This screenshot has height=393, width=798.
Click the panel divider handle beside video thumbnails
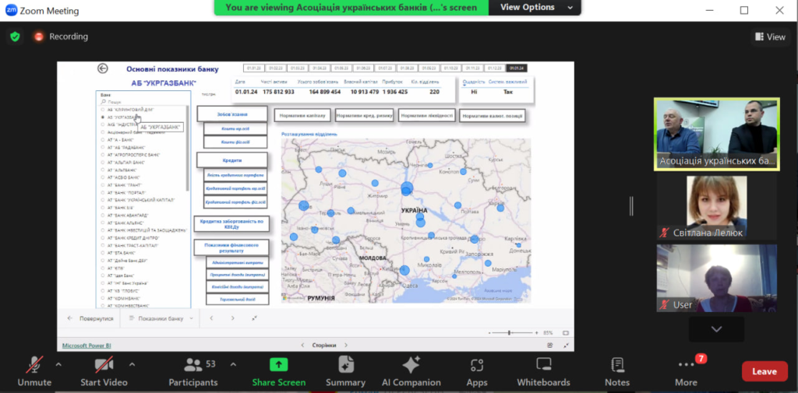click(x=631, y=206)
